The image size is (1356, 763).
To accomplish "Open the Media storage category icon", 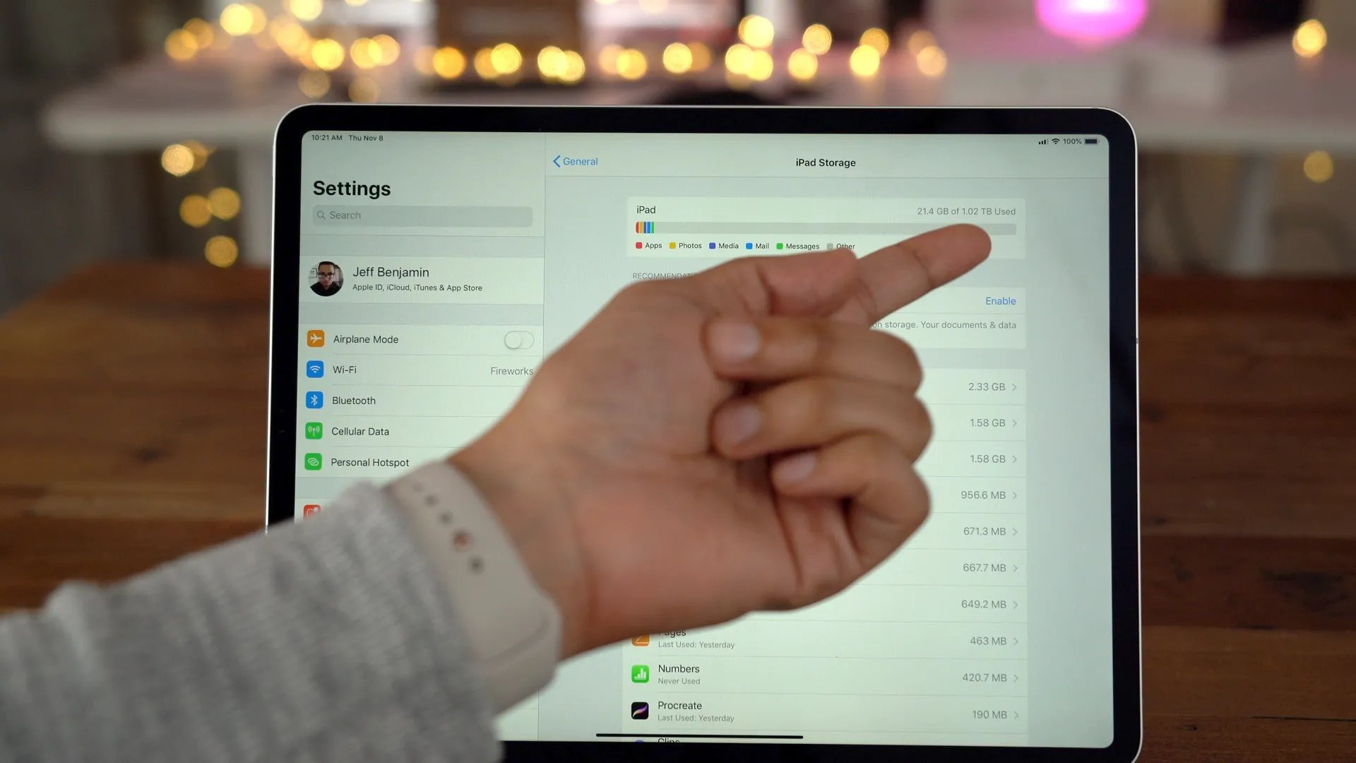I will (710, 245).
